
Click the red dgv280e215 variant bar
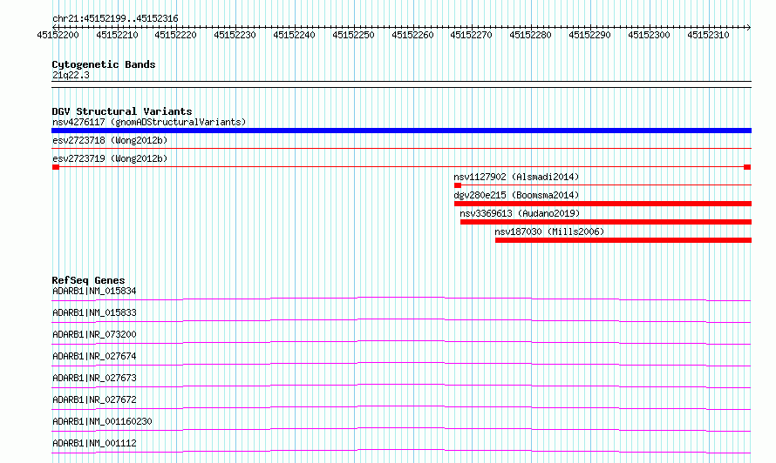pyautogui.click(x=602, y=204)
